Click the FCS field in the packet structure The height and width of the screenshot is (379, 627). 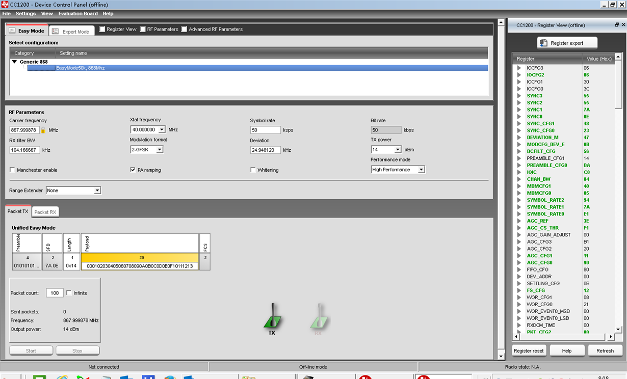tap(205, 251)
